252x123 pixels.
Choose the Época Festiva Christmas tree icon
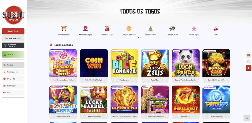point(151,29)
